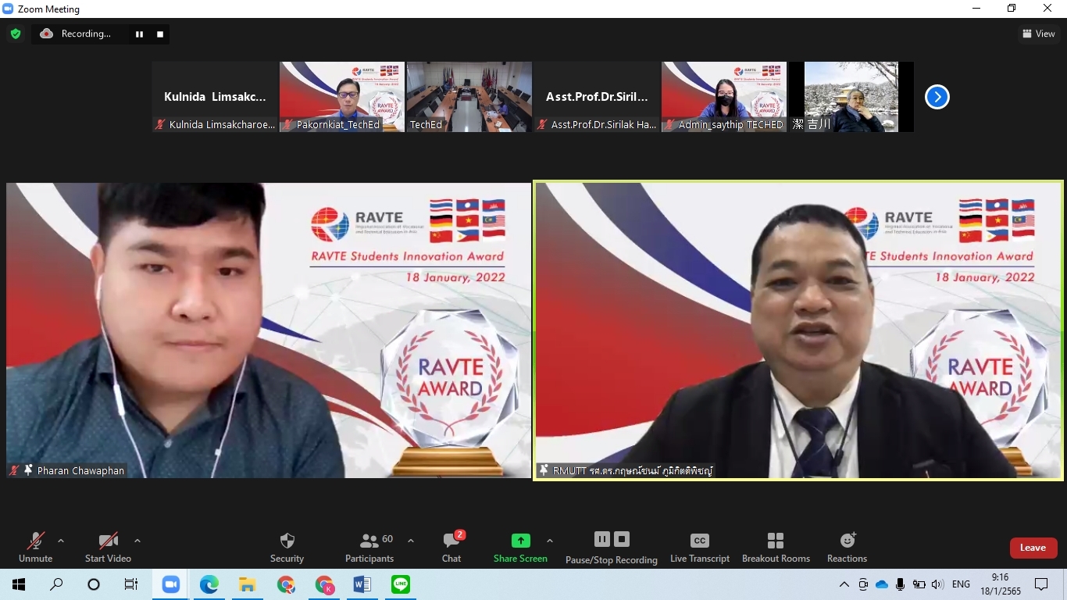Open the LINE app in taskbar
Viewport: 1067px width, 600px height.
401,584
